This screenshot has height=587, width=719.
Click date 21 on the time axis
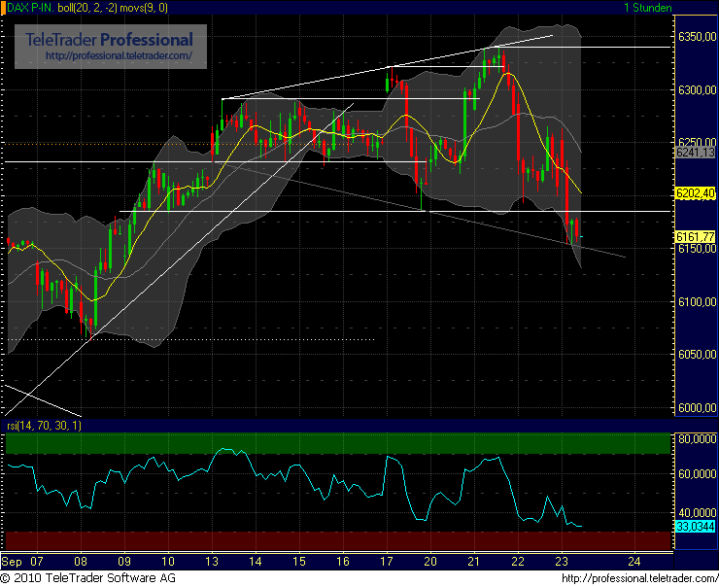(x=474, y=562)
